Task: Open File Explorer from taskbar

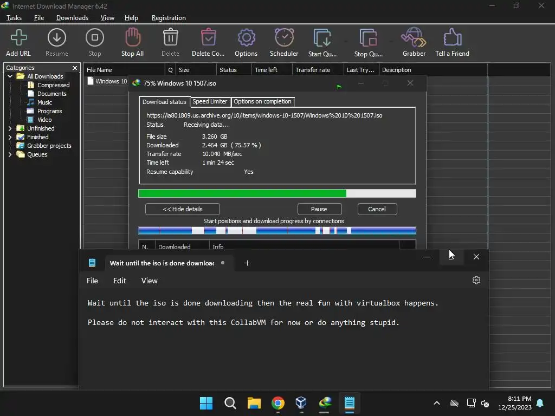Action: pos(254,403)
